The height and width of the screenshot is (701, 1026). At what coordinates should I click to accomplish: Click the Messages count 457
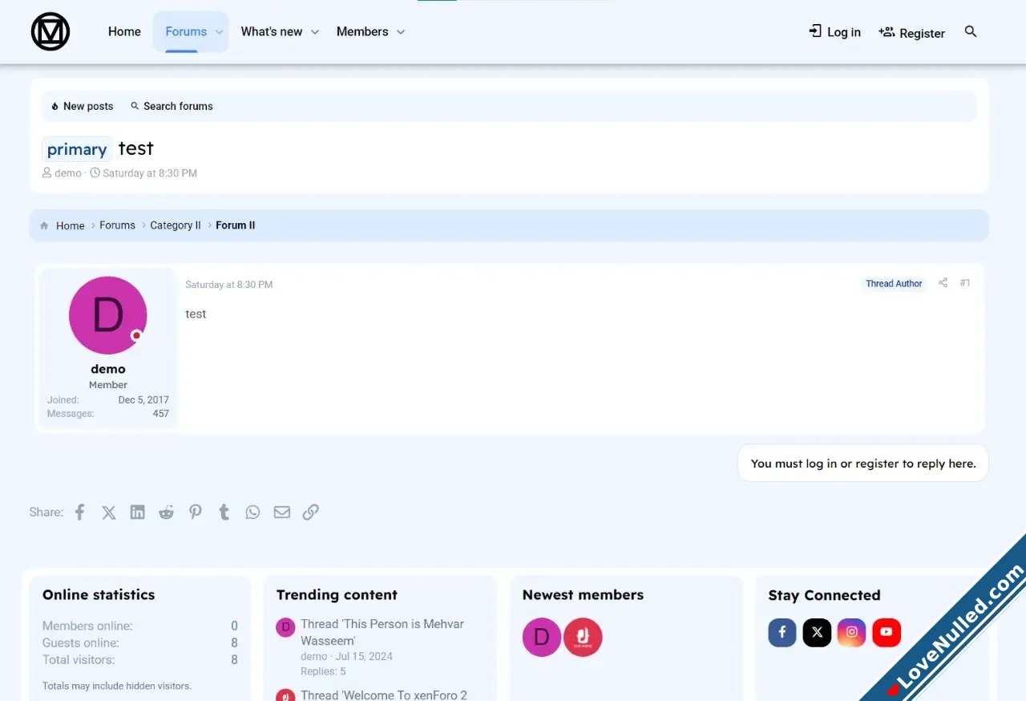(161, 414)
